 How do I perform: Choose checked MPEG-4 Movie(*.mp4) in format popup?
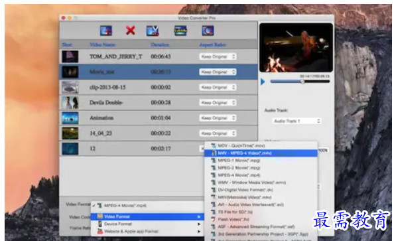(147, 206)
